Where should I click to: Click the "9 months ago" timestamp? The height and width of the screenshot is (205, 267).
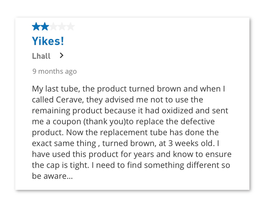tap(54, 71)
